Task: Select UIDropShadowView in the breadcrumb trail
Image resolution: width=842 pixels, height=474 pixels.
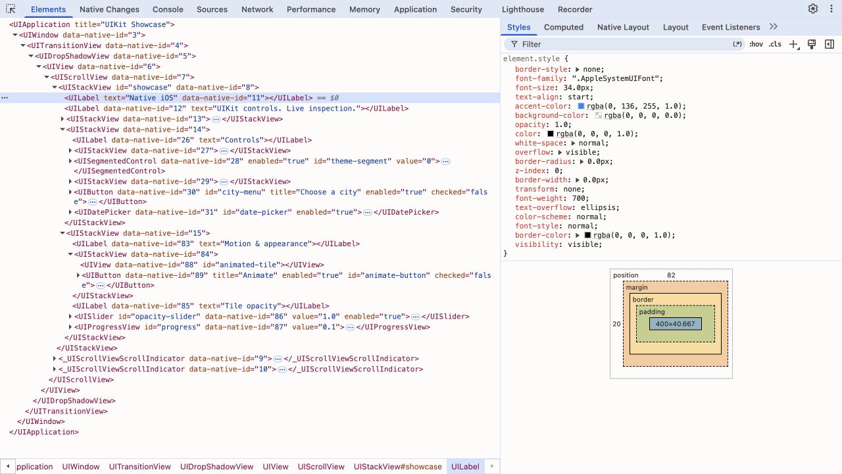Action: coord(217,467)
